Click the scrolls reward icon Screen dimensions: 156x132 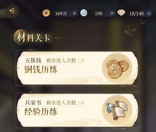(x=117, y=110)
